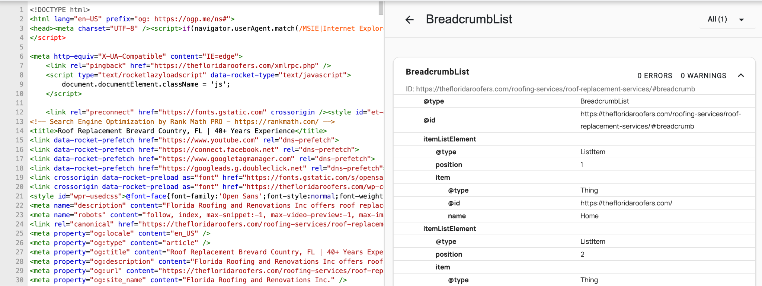
Task: Select position value 2
Action: pyautogui.click(x=582, y=254)
